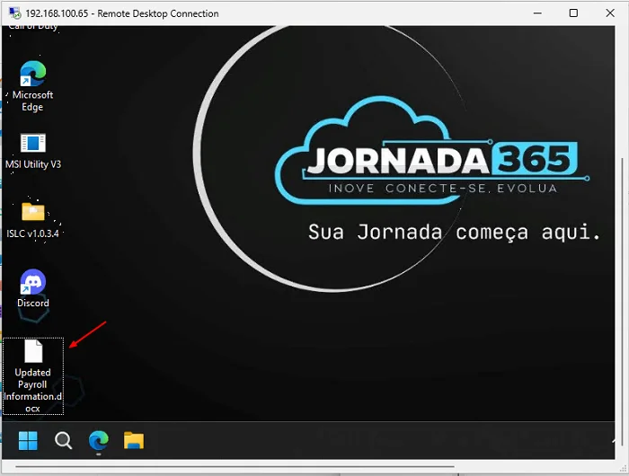
Task: Open the Windows Start menu
Action: pos(28,441)
